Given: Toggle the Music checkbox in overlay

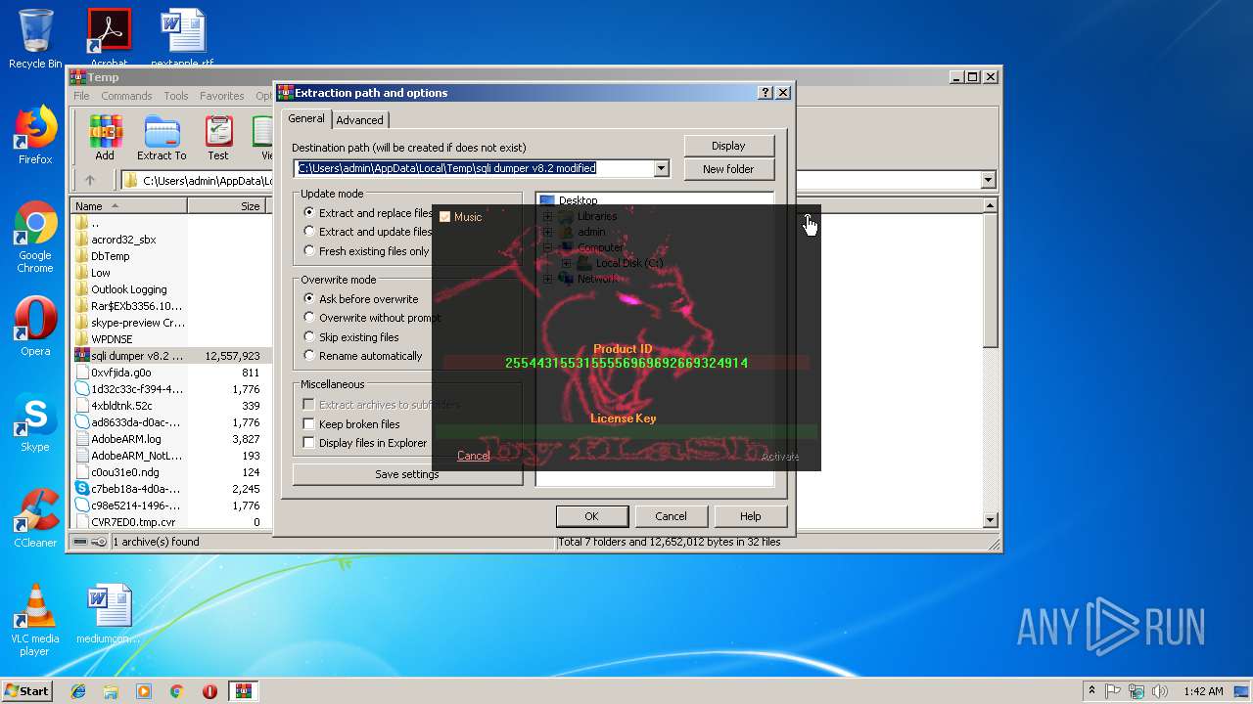Looking at the screenshot, I should pyautogui.click(x=444, y=217).
